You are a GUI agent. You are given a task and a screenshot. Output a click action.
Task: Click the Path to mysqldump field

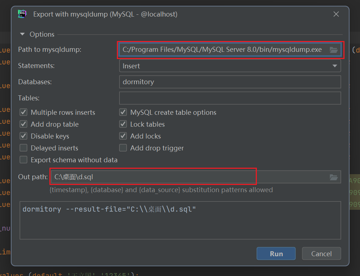point(230,50)
